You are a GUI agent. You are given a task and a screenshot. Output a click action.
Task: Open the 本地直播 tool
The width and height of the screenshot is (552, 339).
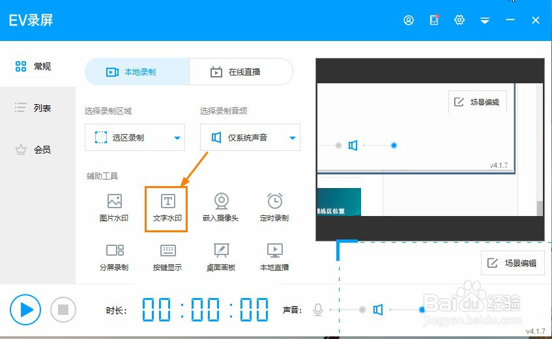[x=274, y=258]
